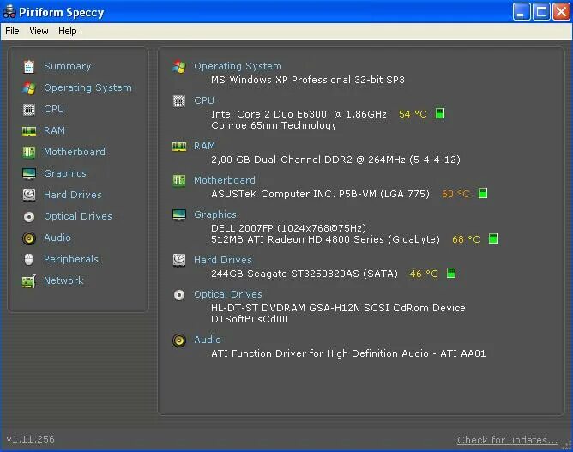Open the File menu

pyautogui.click(x=12, y=31)
